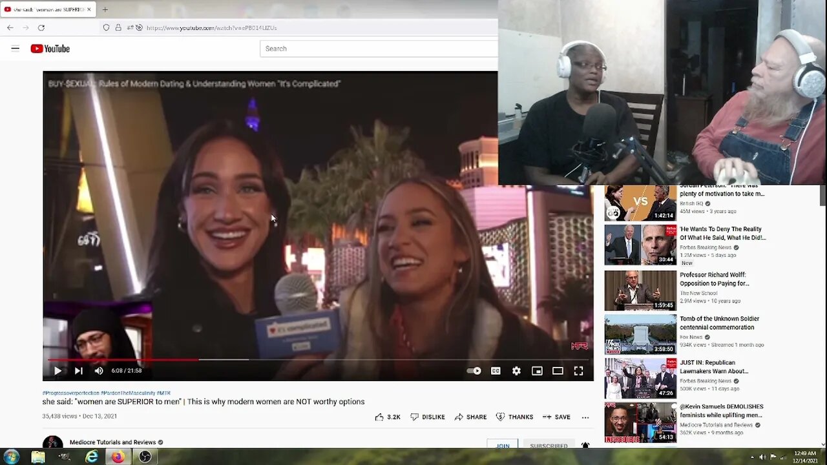This screenshot has height=465, width=827.
Task: Click the Subscribed button
Action: tap(549, 445)
